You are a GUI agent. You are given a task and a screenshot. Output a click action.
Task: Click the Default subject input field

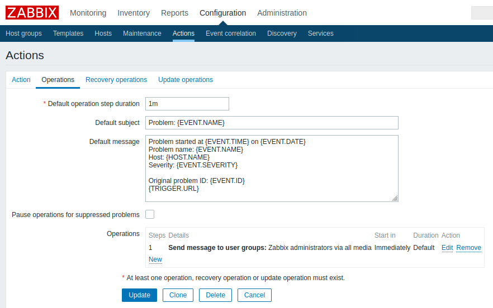(x=272, y=123)
